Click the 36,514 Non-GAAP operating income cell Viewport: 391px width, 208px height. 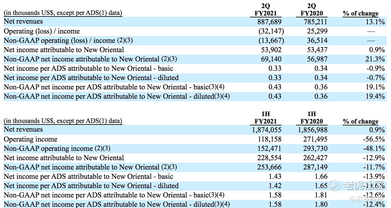[x=317, y=40]
